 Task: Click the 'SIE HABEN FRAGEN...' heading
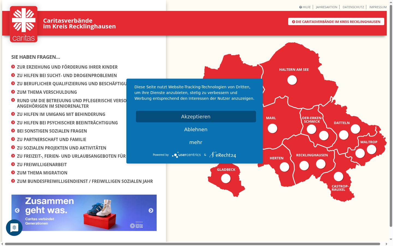coord(36,57)
